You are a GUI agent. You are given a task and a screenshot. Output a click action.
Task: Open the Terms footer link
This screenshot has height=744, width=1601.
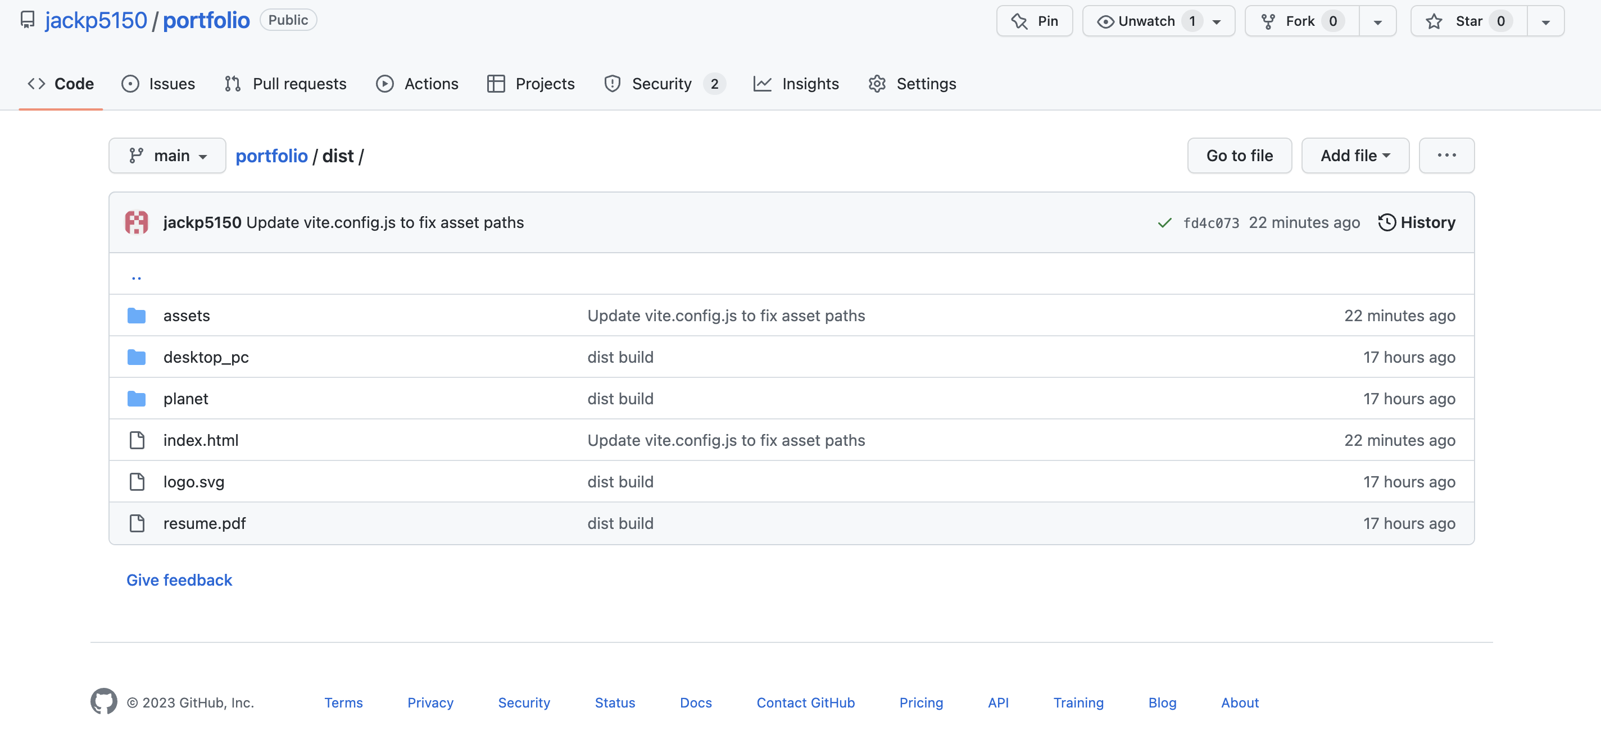coord(343,702)
